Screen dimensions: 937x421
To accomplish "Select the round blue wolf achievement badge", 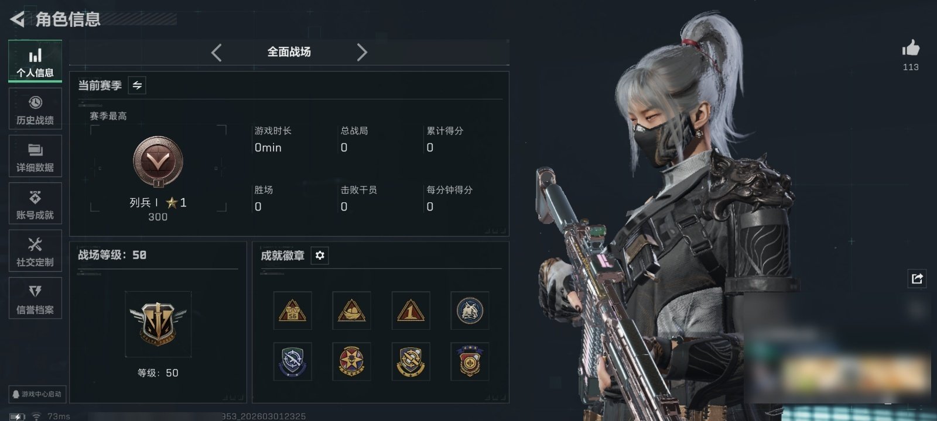I will click(470, 310).
